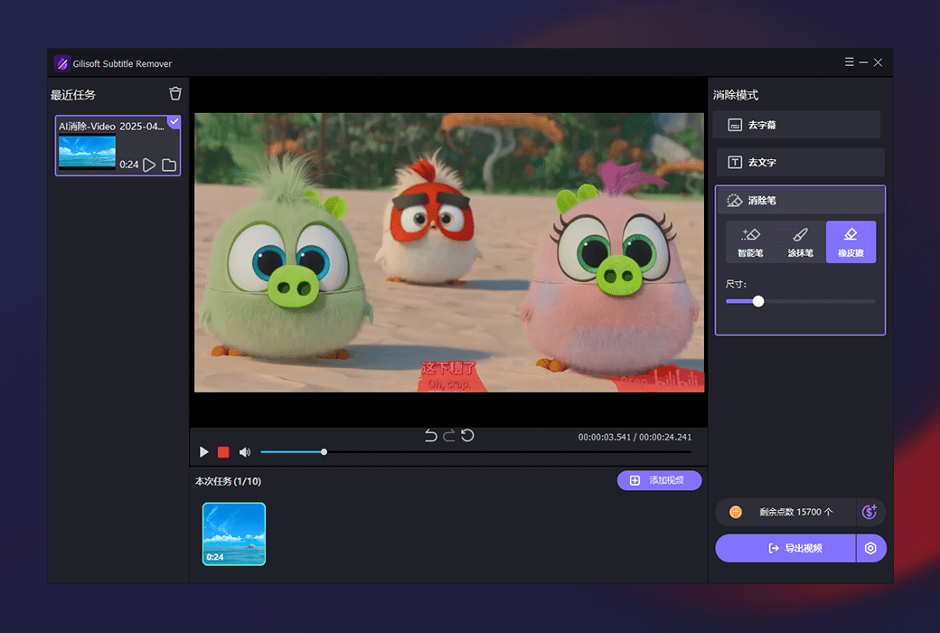Choose the 智能笔 smart pen tool
Screen dimensions: 940x633
750,242
